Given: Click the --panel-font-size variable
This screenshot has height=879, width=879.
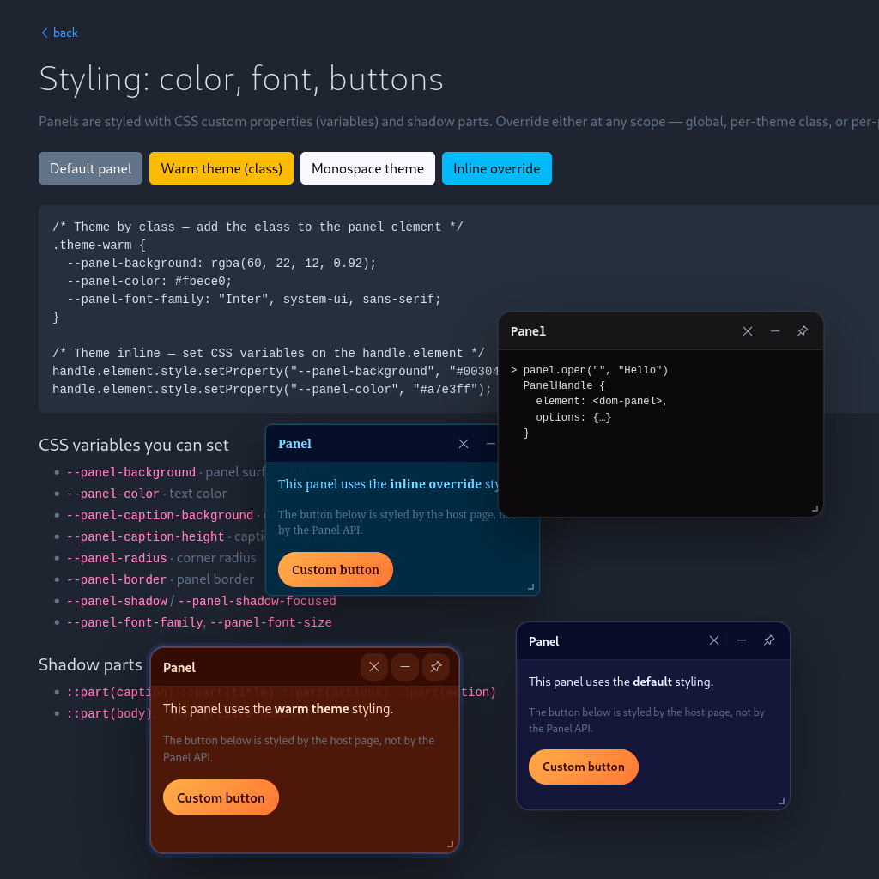Looking at the screenshot, I should click(270, 623).
